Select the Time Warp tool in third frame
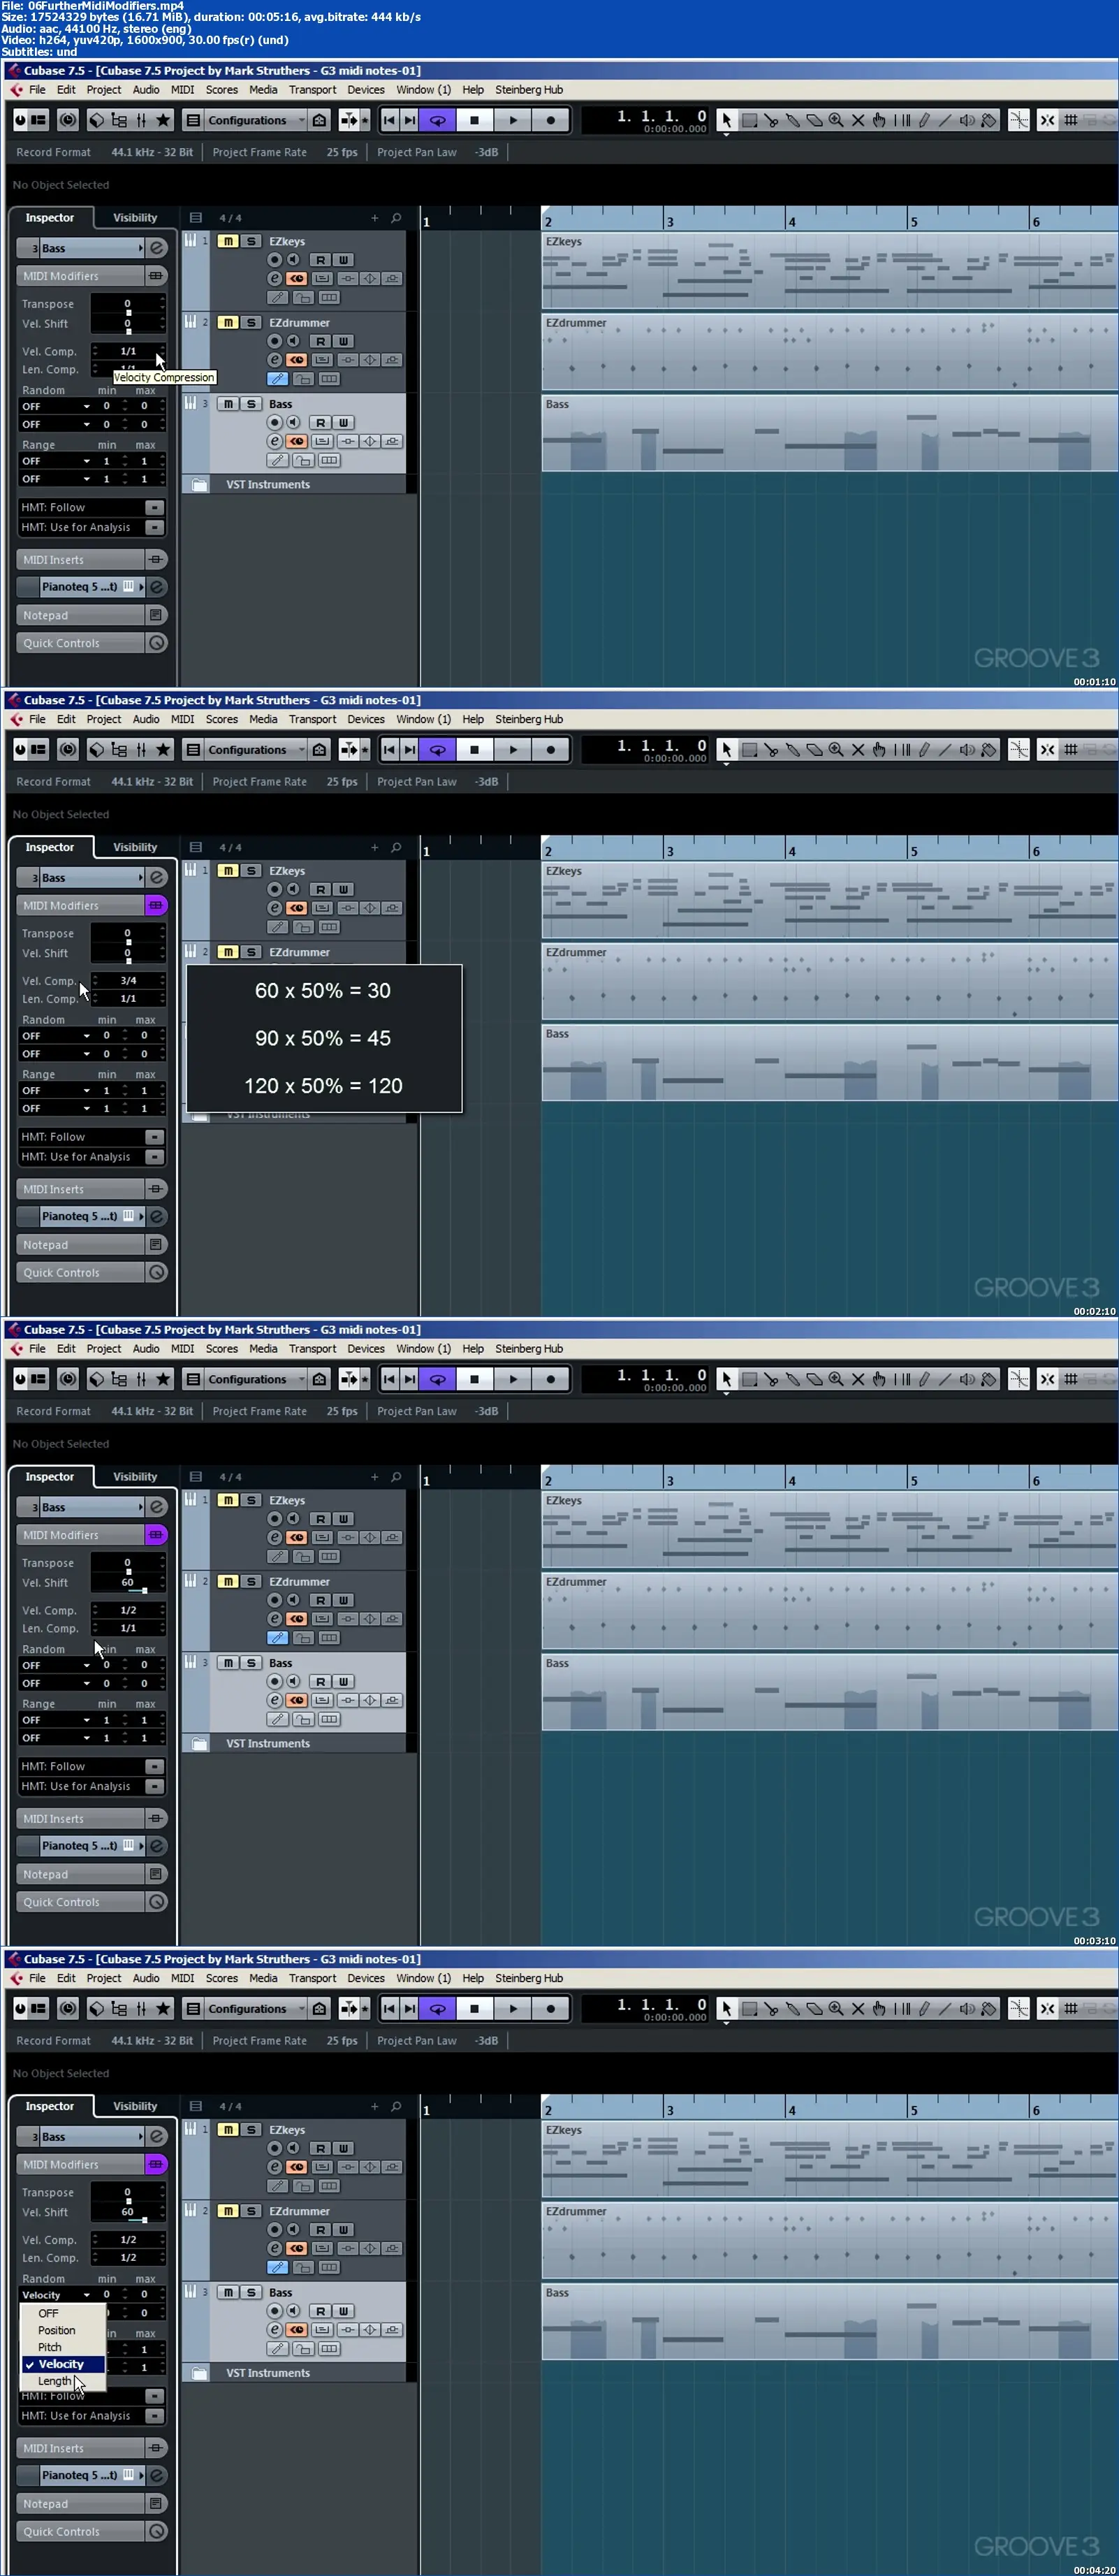This screenshot has height=2576, width=1119. coord(901,1379)
